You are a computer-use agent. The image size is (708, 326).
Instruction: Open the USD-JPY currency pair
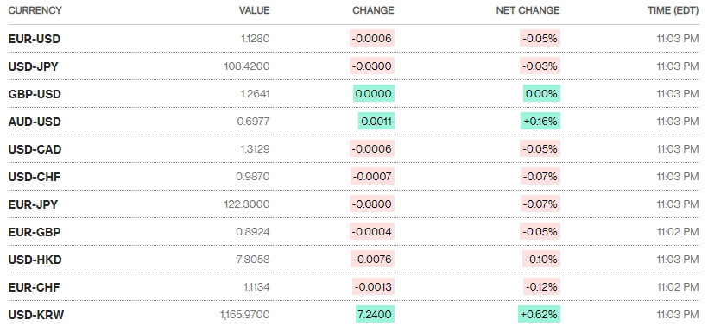34,66
